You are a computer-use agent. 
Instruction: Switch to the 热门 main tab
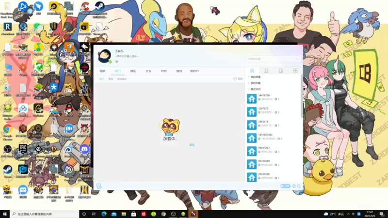pyautogui.click(x=118, y=71)
